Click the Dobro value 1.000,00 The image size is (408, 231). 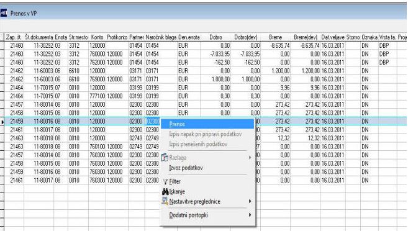[220, 79]
